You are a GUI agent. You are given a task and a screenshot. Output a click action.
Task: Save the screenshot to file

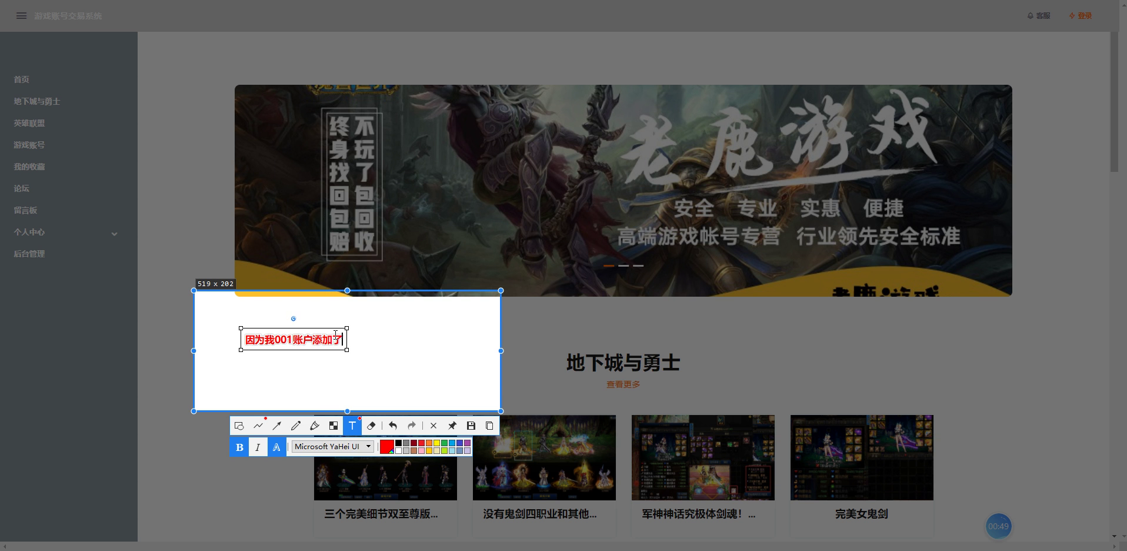tap(471, 426)
